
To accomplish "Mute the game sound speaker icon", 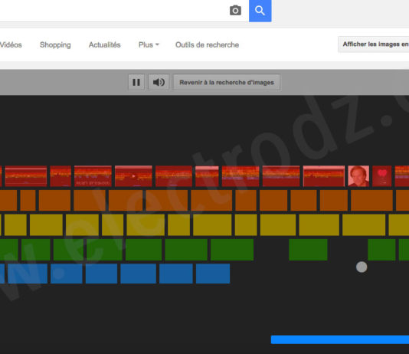I will click(x=159, y=83).
